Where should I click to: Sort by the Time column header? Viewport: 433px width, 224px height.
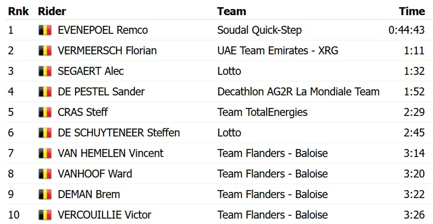[x=412, y=12]
